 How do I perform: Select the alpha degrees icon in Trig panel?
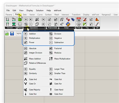(91, 19)
